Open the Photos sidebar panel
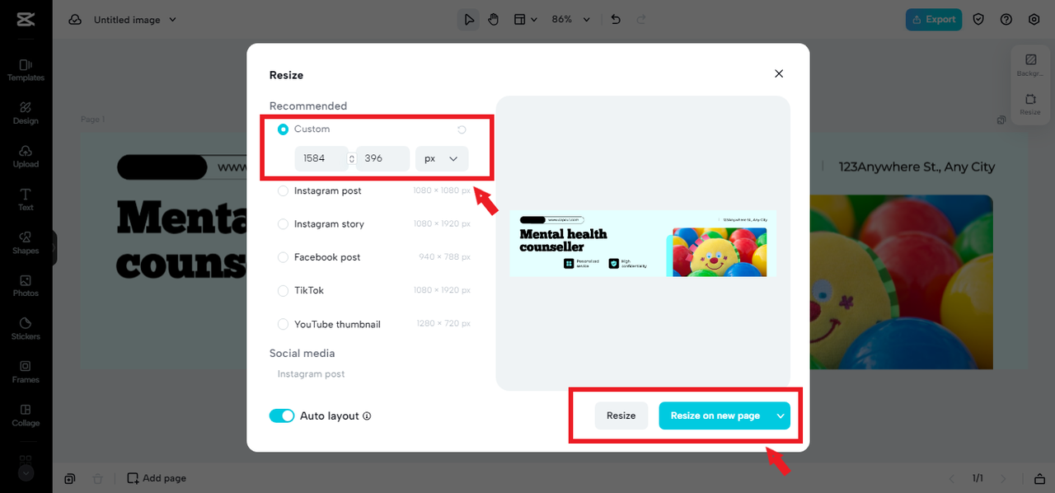This screenshot has height=493, width=1055. tap(26, 285)
